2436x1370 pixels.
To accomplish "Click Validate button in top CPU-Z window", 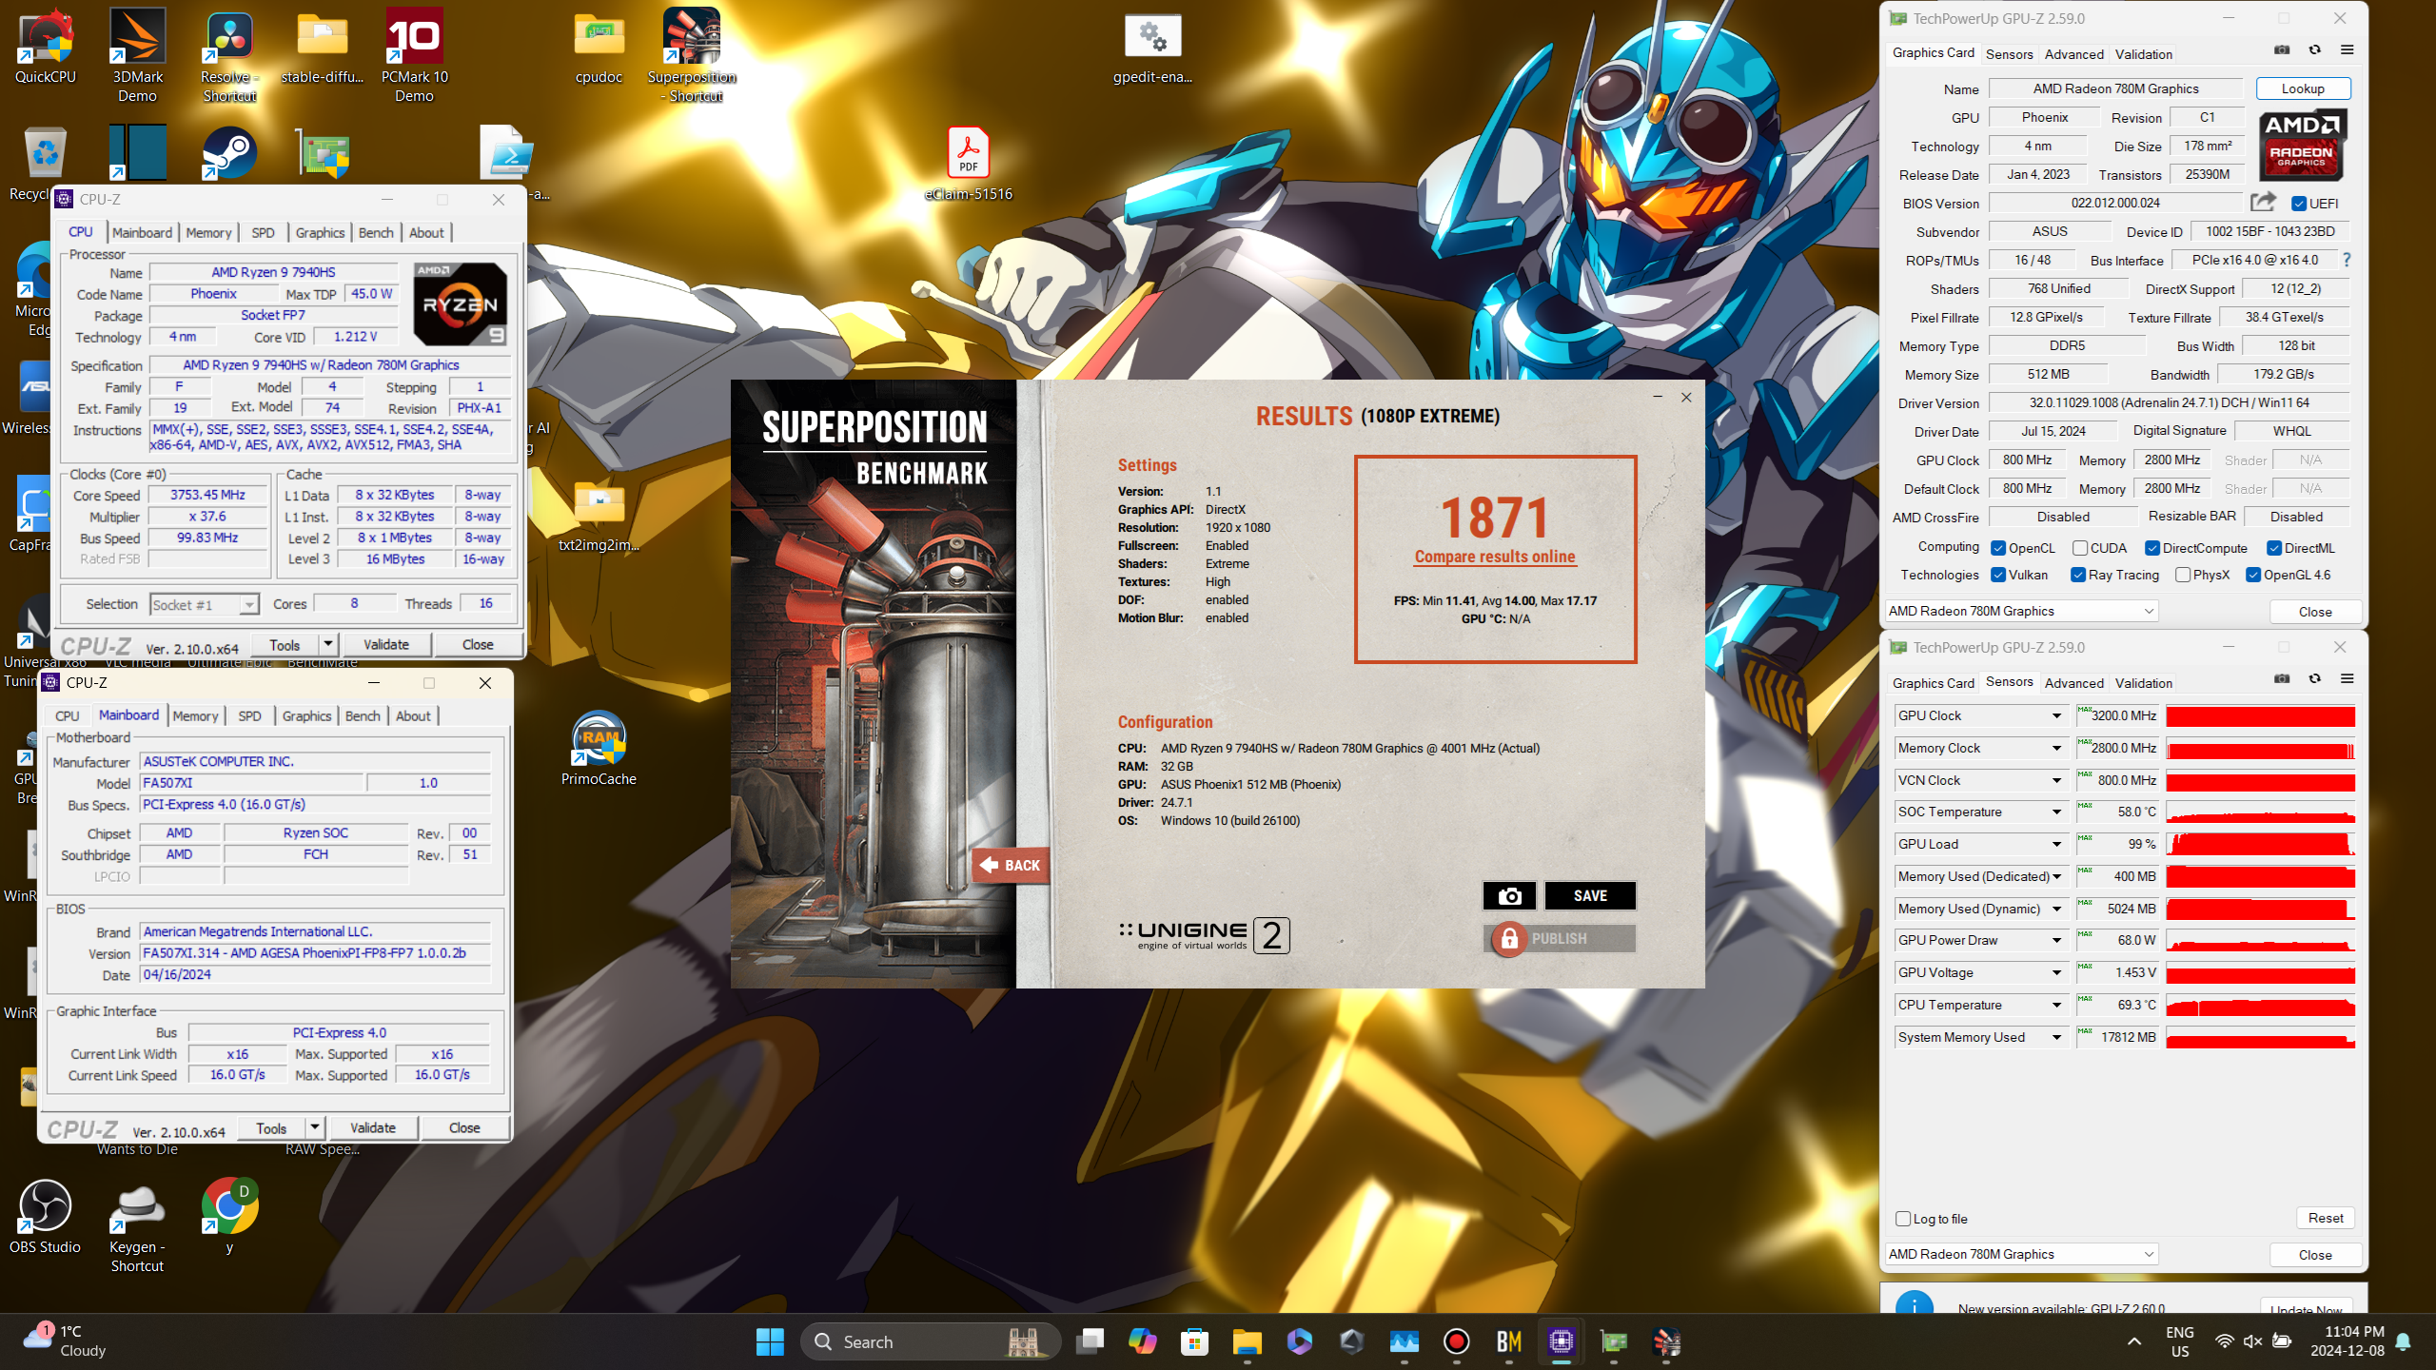I will coord(385,644).
